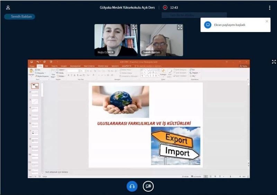Click the recording indicator button
Viewport: 277px width, 195px height.
point(165,8)
